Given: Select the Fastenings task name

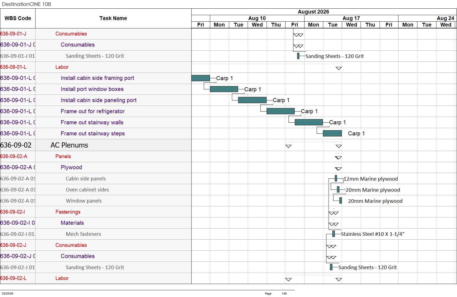Looking at the screenshot, I should pos(68,212).
